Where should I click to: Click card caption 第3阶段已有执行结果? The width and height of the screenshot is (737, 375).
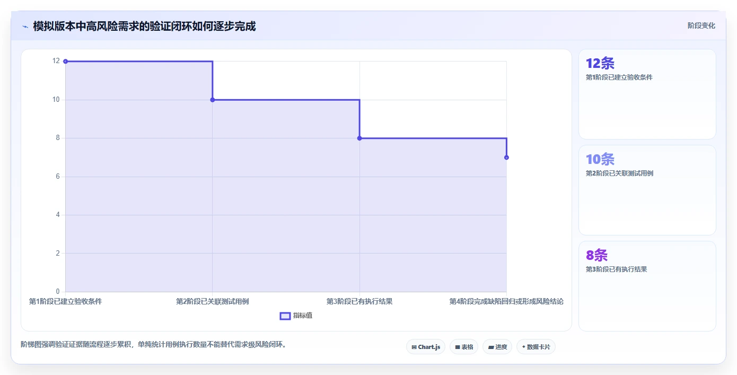coord(616,269)
